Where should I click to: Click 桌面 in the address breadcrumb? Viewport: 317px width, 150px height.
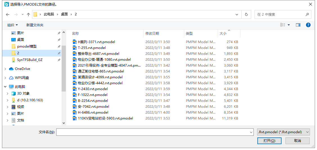(x=64, y=15)
